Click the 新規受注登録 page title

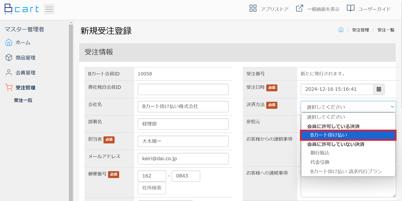click(x=106, y=31)
